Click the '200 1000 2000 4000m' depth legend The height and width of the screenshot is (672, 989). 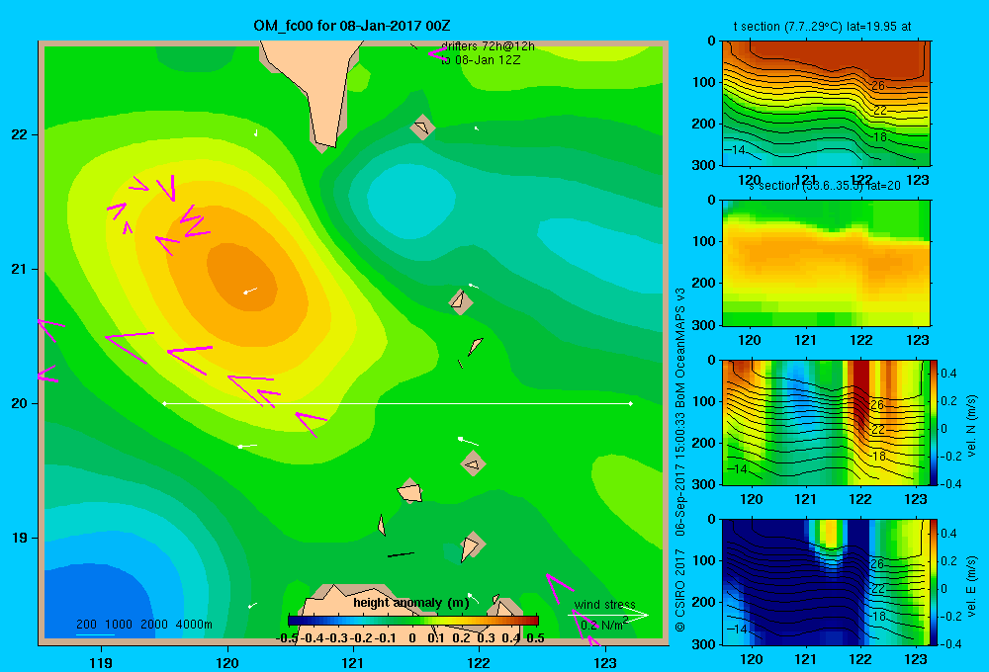[x=143, y=625]
